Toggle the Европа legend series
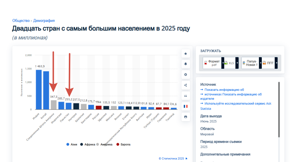Screen dimensions: 302x162 tap(122, 144)
